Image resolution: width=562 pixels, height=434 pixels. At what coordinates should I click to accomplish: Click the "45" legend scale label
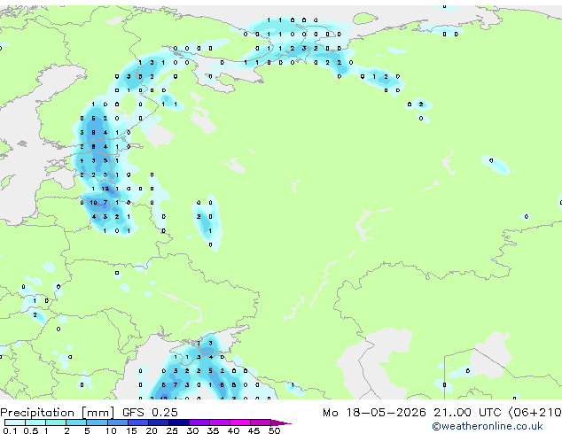[254, 430]
